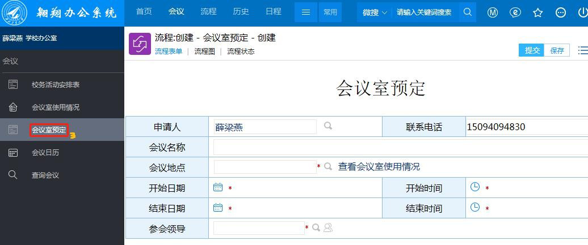
Task: Open the start date calendar picker
Action: click(x=218, y=187)
